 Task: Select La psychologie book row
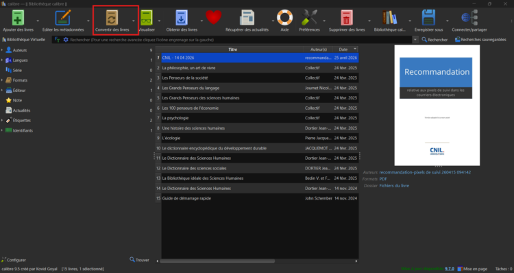point(260,118)
